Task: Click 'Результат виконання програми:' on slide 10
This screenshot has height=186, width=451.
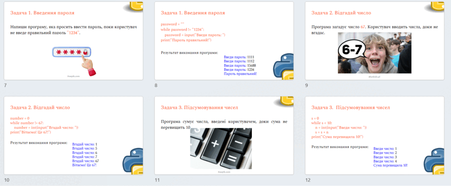Action: (x=39, y=142)
